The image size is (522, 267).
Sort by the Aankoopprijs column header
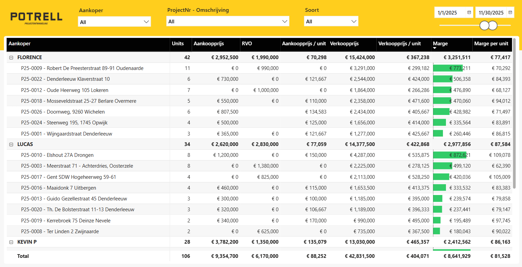[x=209, y=44]
